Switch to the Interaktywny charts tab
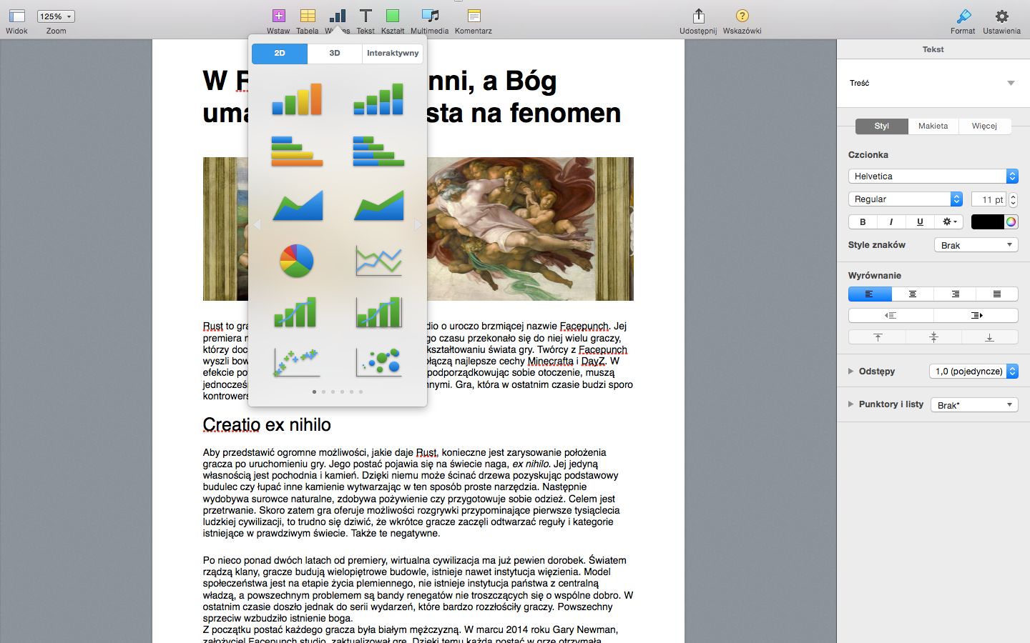1030x643 pixels. [393, 54]
